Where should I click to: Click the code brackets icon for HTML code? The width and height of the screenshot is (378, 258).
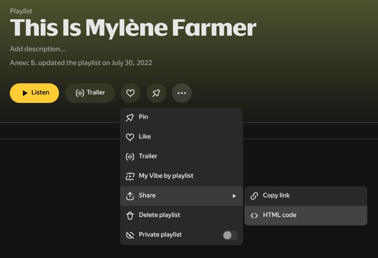[254, 215]
